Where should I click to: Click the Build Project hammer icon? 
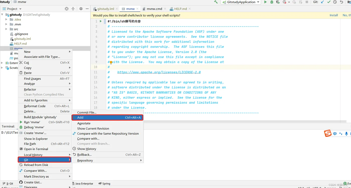point(216,2)
